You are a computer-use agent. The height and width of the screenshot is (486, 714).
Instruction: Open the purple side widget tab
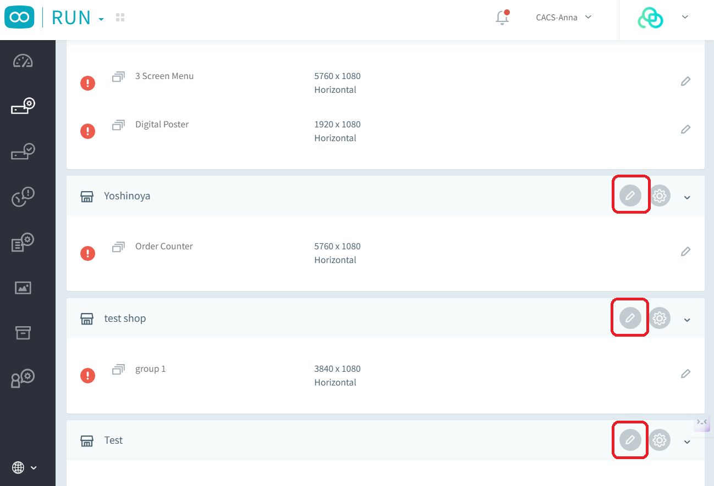(702, 423)
